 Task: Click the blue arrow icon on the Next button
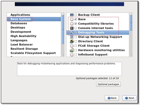127,98
